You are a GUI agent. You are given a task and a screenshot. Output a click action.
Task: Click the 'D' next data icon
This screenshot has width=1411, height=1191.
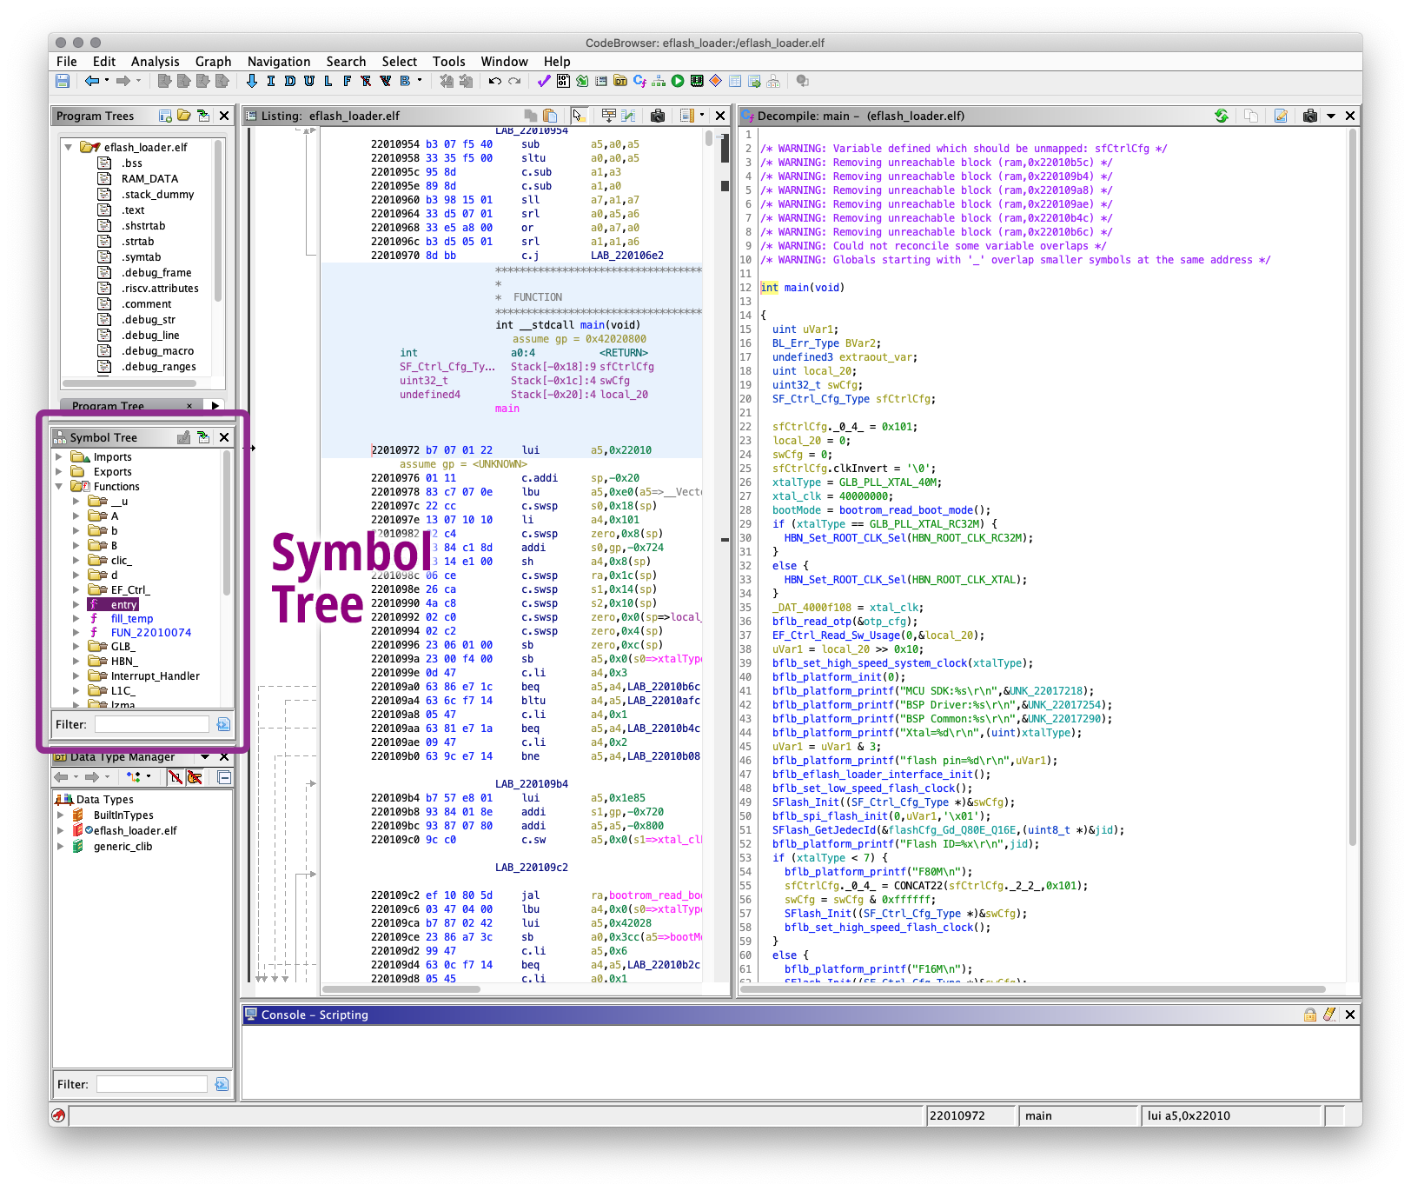click(x=290, y=81)
